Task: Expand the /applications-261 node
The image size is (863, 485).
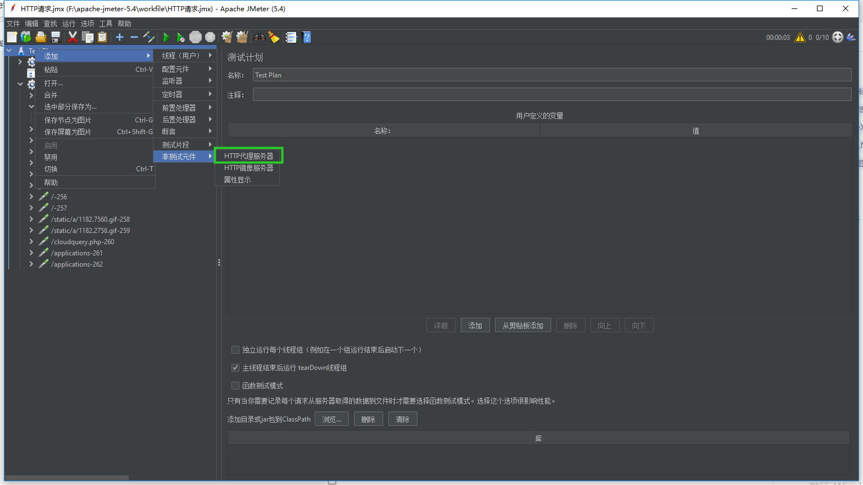Action: (31, 253)
